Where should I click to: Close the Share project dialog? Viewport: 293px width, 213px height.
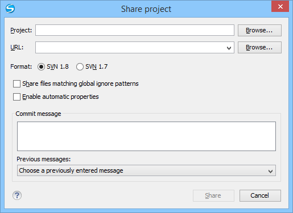[x=280, y=7]
